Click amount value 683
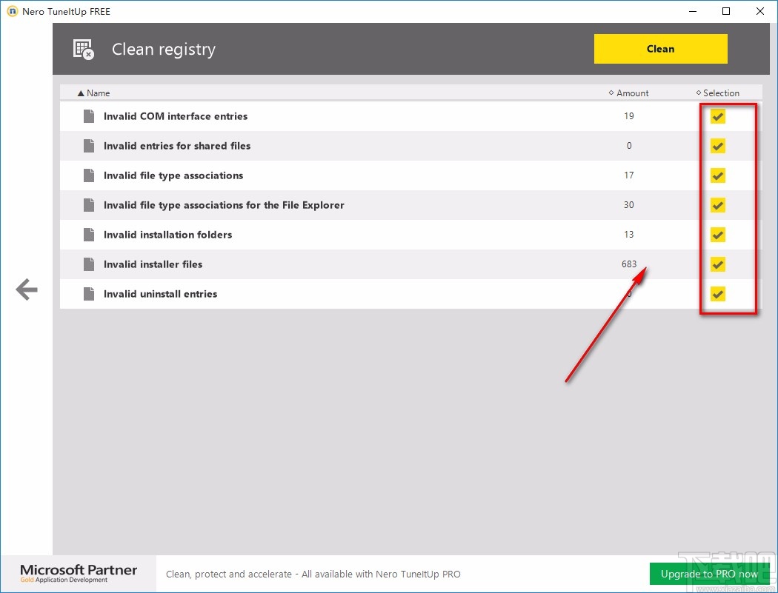The image size is (778, 593). point(628,264)
